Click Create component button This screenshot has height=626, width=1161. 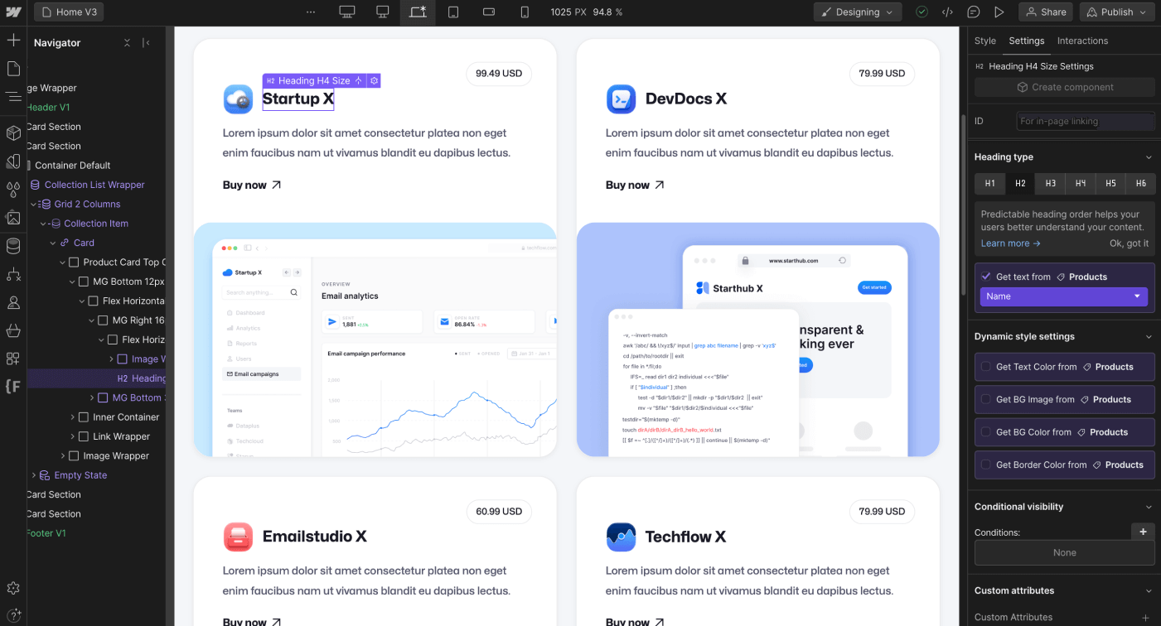click(x=1065, y=87)
